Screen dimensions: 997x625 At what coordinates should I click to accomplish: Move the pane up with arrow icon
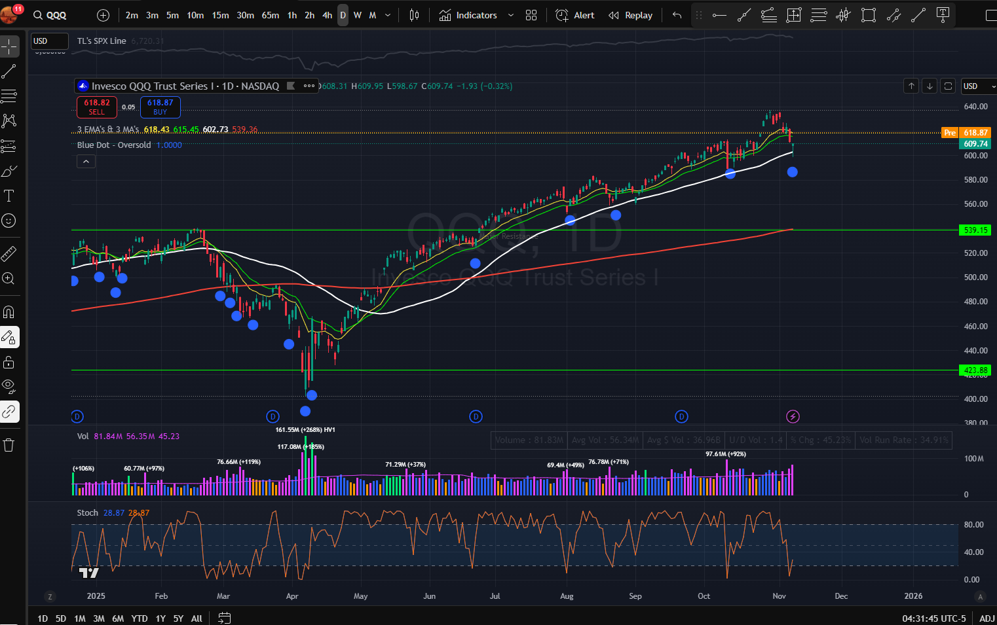pos(911,86)
